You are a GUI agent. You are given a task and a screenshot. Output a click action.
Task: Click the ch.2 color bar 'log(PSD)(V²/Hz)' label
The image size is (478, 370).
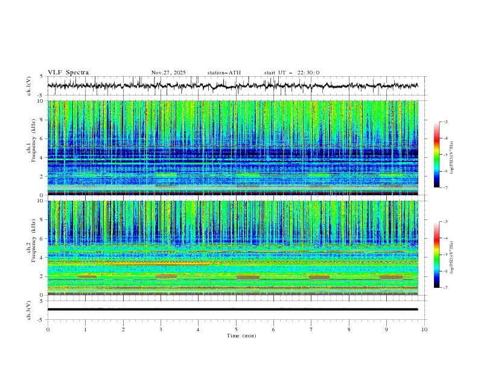click(452, 257)
